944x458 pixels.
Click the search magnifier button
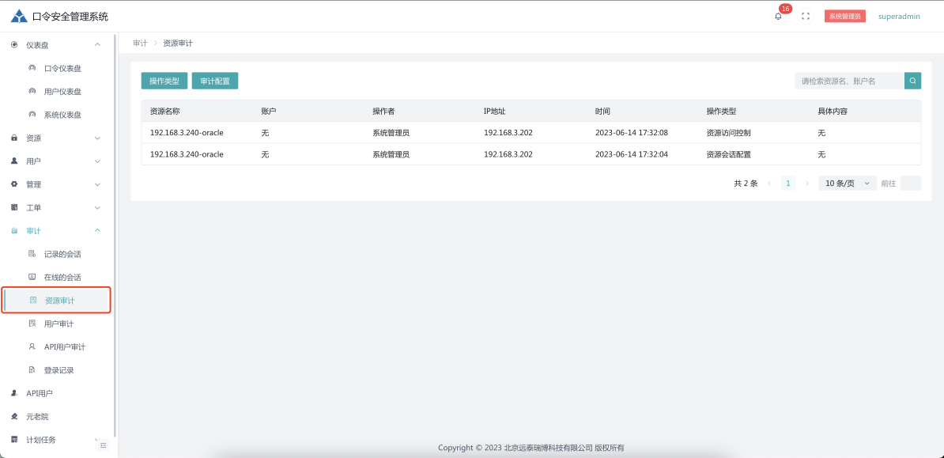912,81
